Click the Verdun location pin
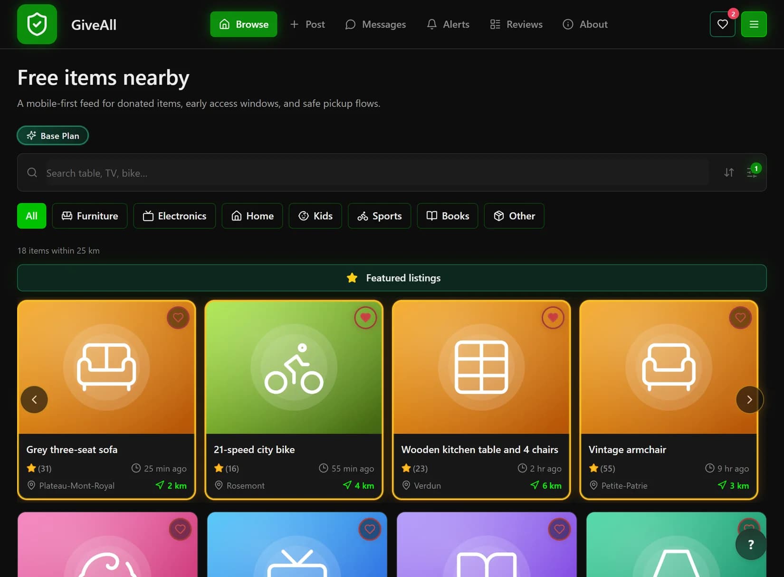Viewport: 784px width, 577px height. 406,485
